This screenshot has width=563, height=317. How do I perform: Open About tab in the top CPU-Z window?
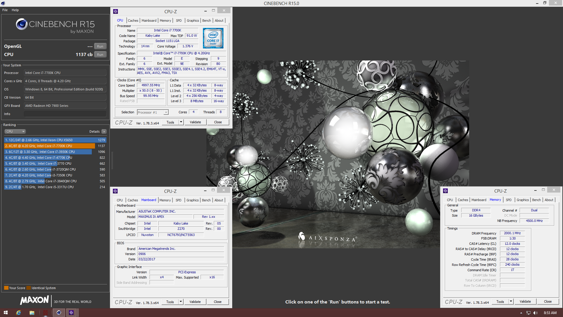(x=219, y=21)
